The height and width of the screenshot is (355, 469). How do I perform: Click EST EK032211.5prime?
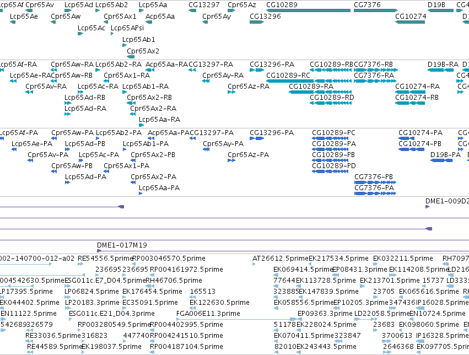[x=375, y=264]
